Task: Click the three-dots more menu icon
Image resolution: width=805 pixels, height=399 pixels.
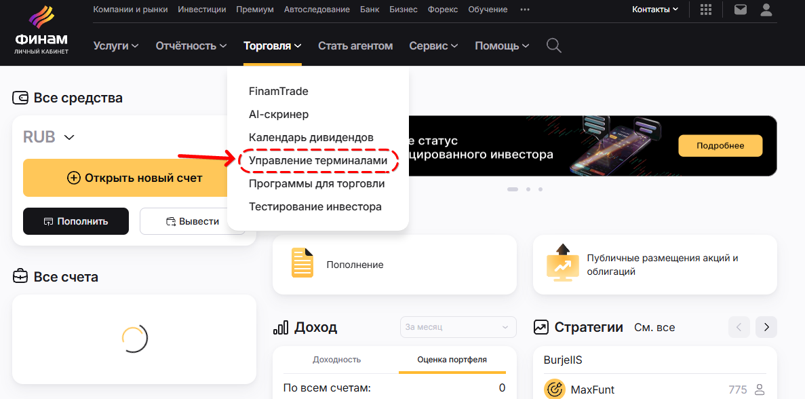Action: click(x=524, y=9)
